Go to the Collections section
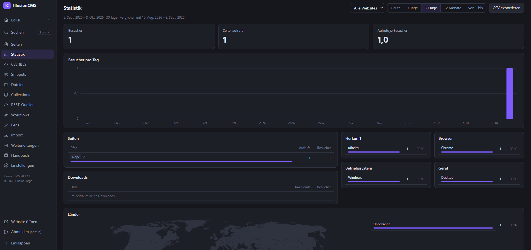 click(x=27, y=95)
